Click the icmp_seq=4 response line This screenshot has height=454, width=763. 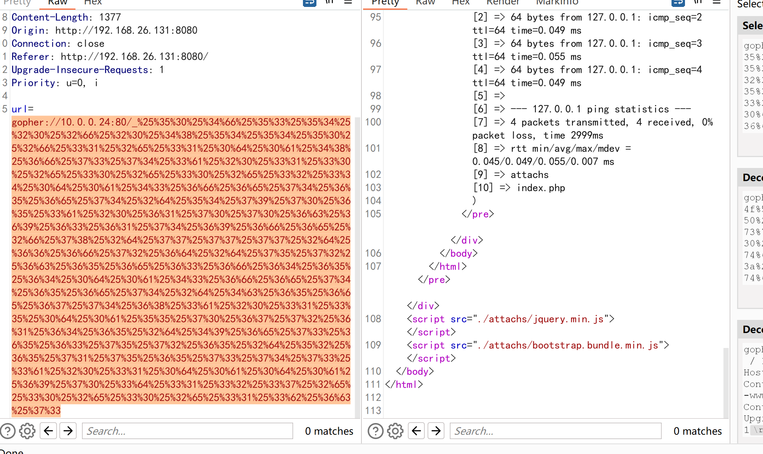pos(587,70)
